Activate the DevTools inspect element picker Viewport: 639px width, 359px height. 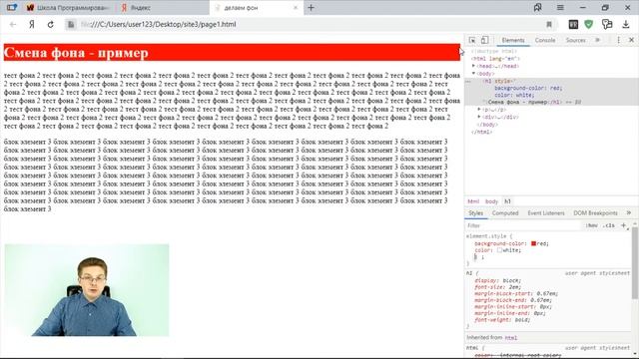click(472, 40)
